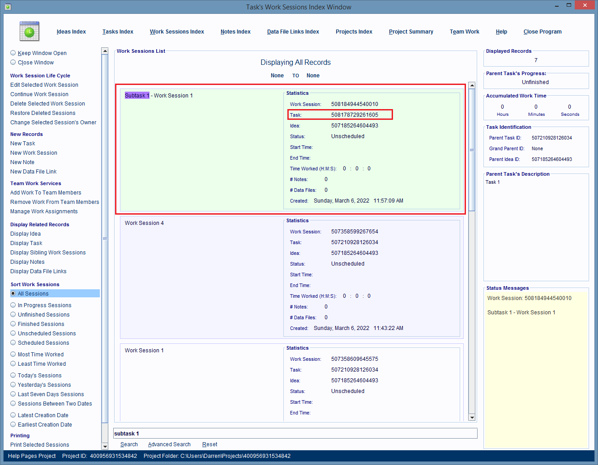Select Least Time Worked radio button
Image resolution: width=598 pixels, height=465 pixels.
pos(13,364)
